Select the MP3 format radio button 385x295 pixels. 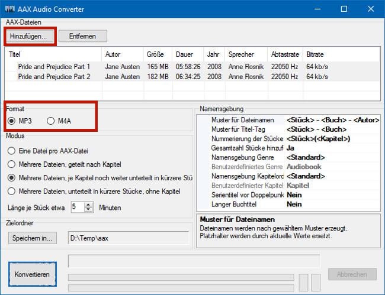coord(12,121)
